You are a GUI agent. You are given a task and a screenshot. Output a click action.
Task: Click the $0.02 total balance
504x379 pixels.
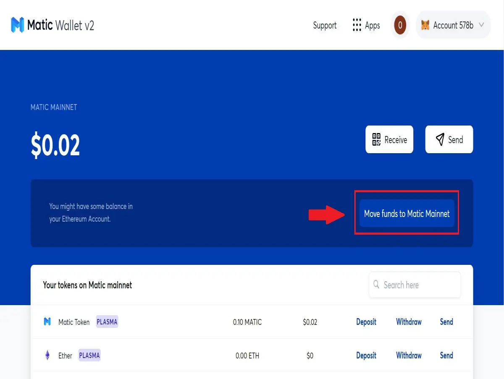[55, 146]
